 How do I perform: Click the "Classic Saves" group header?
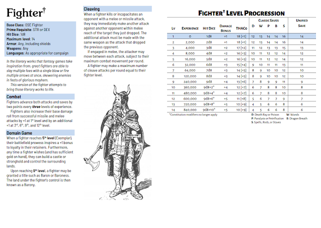click(x=268, y=20)
